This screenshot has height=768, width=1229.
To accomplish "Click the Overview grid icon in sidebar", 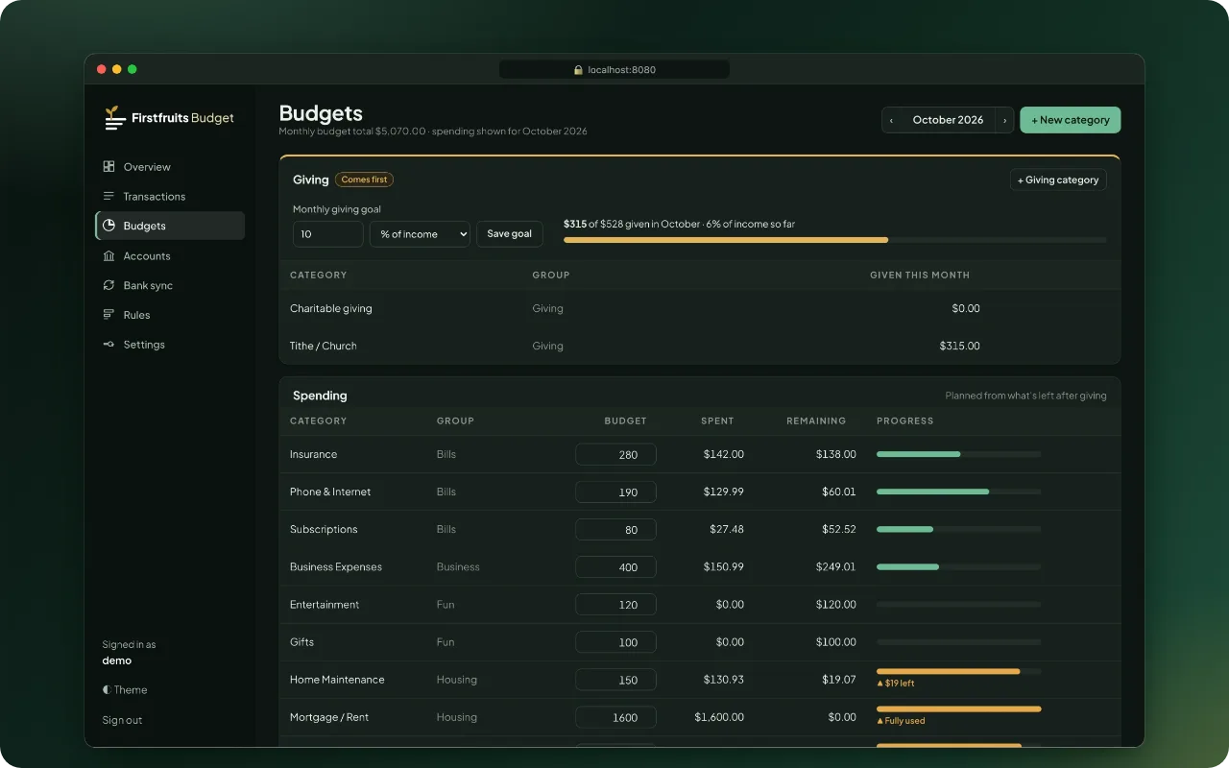I will (x=109, y=167).
